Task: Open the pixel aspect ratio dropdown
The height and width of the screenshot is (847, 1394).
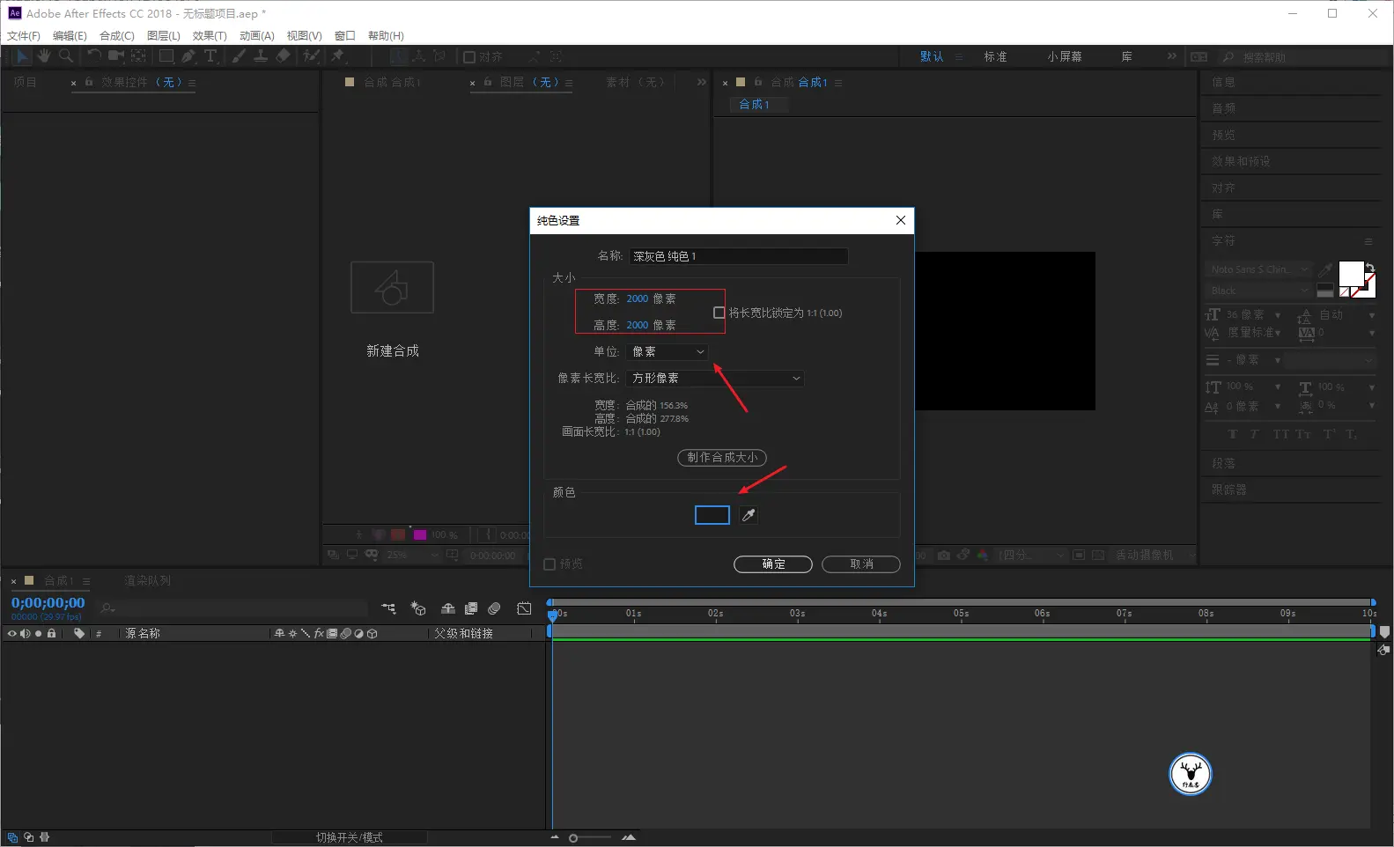Action: coord(715,379)
